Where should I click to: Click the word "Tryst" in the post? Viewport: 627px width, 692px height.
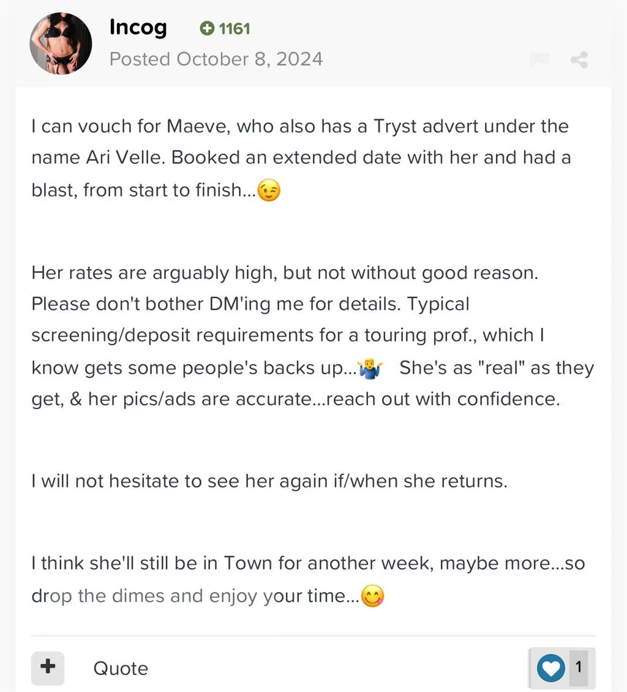tap(396, 127)
